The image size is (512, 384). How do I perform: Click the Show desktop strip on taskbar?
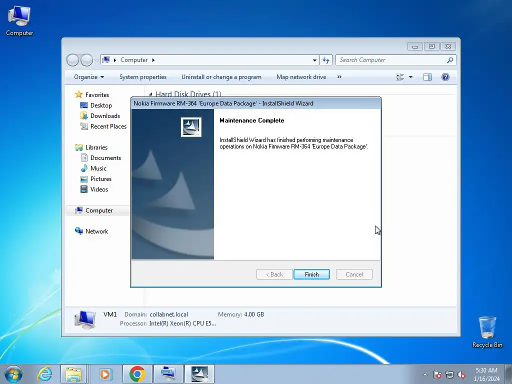point(508,374)
